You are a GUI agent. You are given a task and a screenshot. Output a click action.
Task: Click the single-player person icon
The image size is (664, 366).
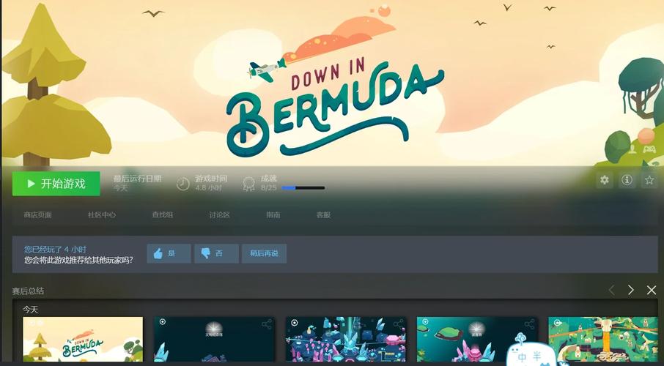point(632,149)
